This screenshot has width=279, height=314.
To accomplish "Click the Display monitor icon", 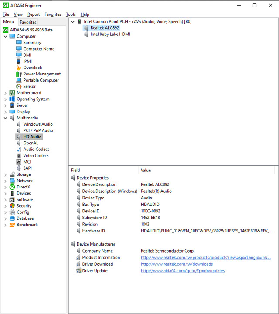I will pos(12,112).
